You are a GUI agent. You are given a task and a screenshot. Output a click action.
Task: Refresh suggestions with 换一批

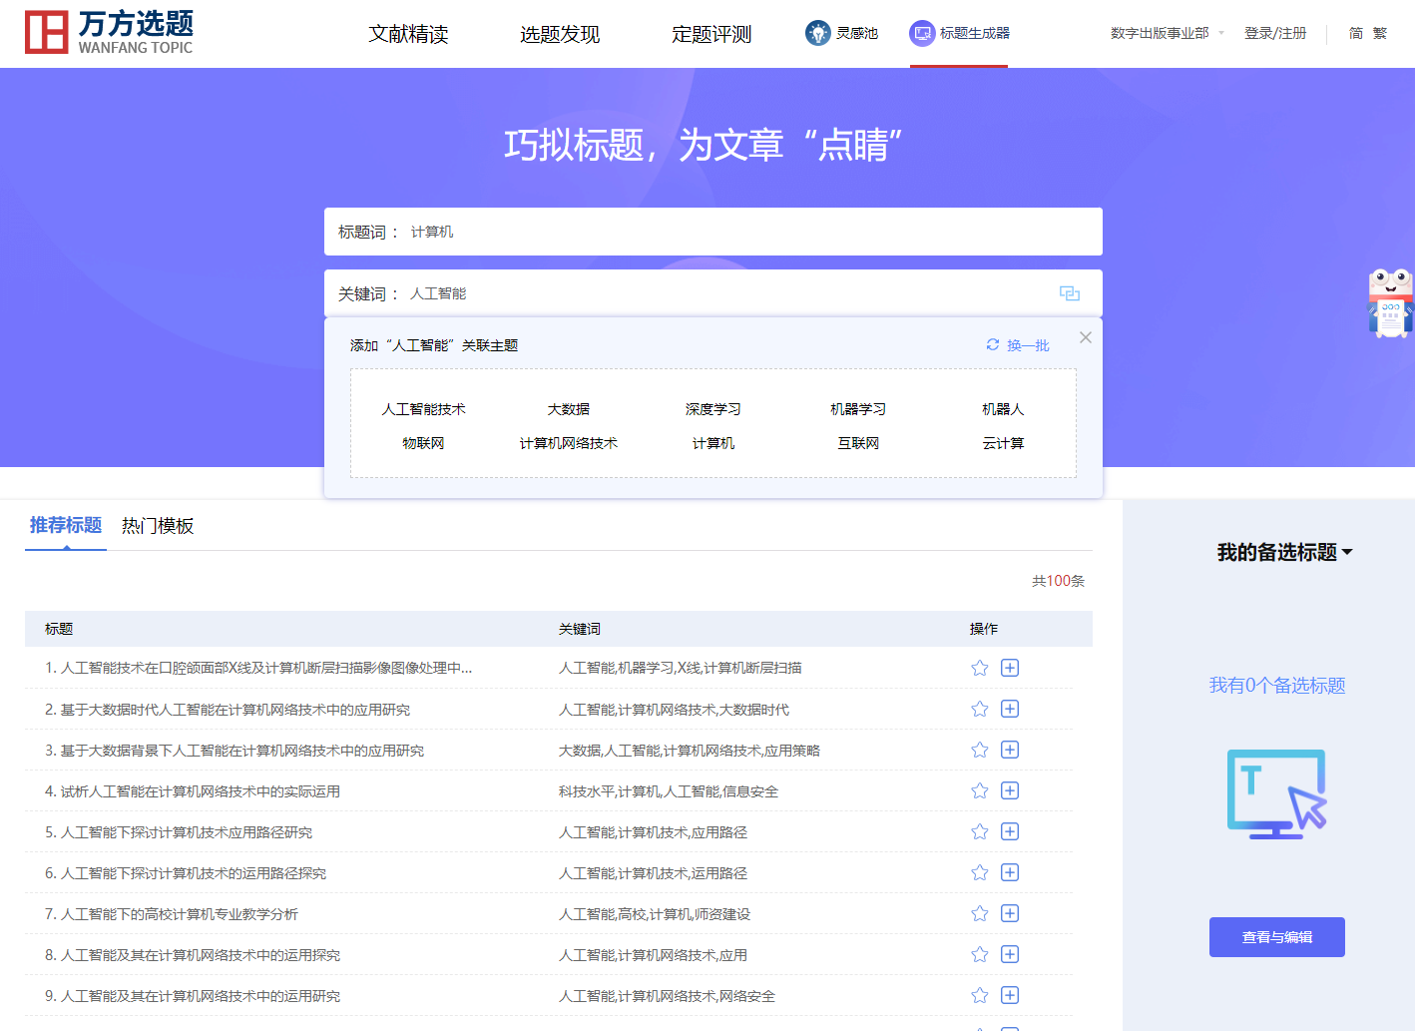click(x=1018, y=345)
